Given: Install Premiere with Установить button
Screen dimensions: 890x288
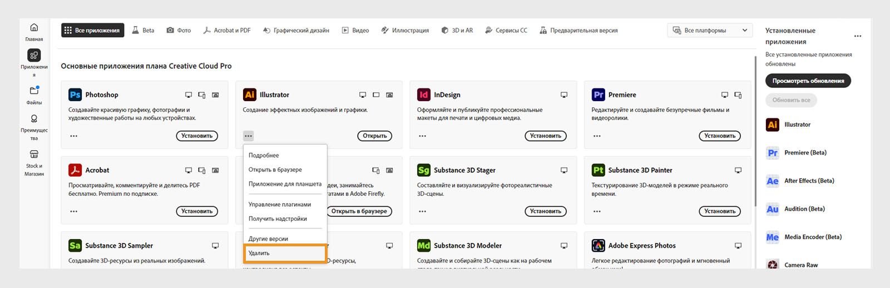Looking at the screenshot, I should [720, 136].
